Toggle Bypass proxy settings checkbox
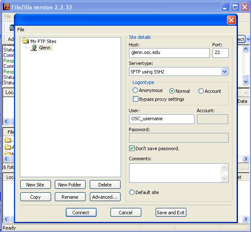Viewport: 251px width, 232px height. pyautogui.click(x=135, y=99)
